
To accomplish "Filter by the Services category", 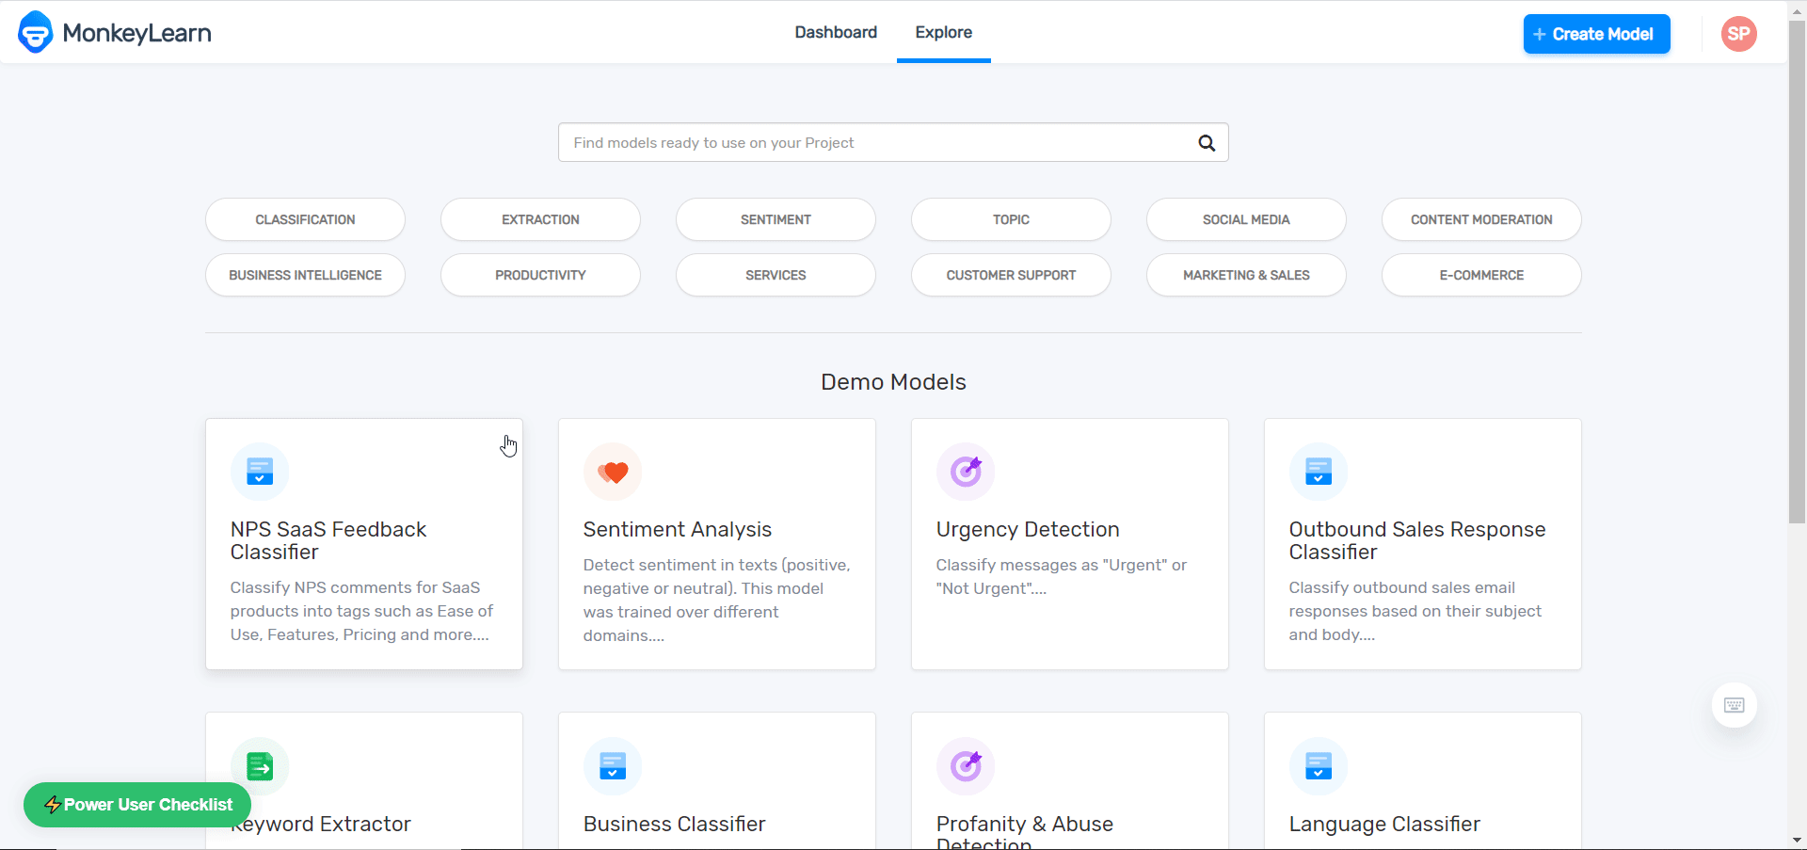I will click(776, 275).
